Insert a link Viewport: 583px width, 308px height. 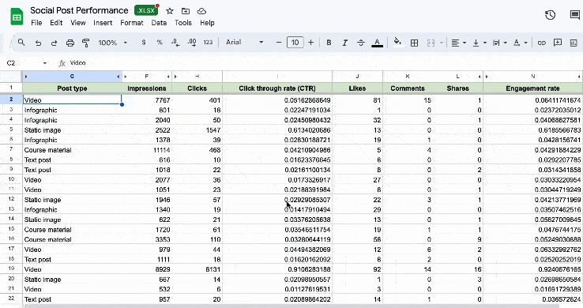542,43
